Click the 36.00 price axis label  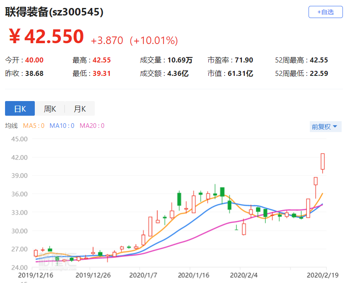pyautogui.click(x=19, y=194)
